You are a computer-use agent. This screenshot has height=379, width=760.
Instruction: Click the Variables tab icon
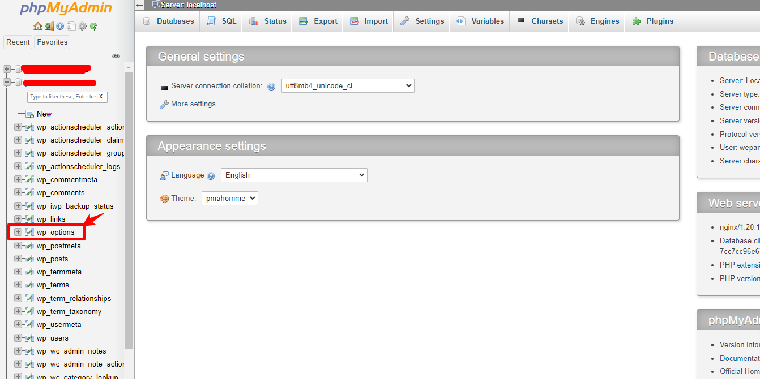[461, 21]
